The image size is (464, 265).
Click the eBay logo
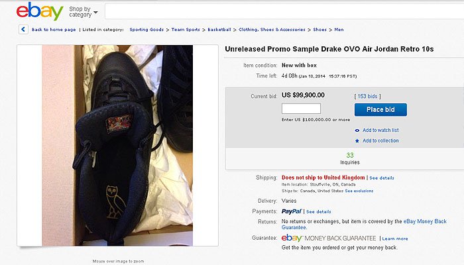click(40, 12)
